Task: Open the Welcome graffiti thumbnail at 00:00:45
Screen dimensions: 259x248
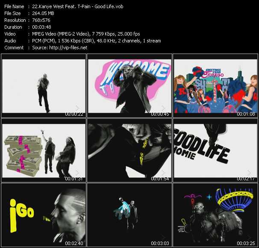Action: coord(129,86)
